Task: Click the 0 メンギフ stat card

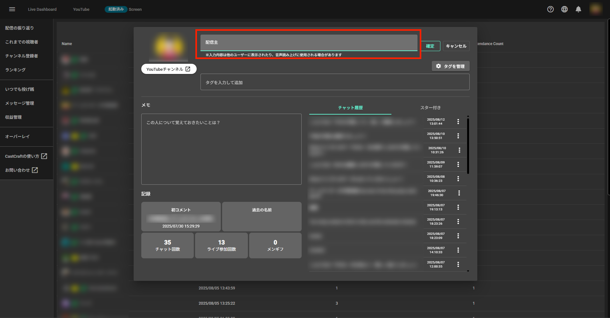Action: 275,245
